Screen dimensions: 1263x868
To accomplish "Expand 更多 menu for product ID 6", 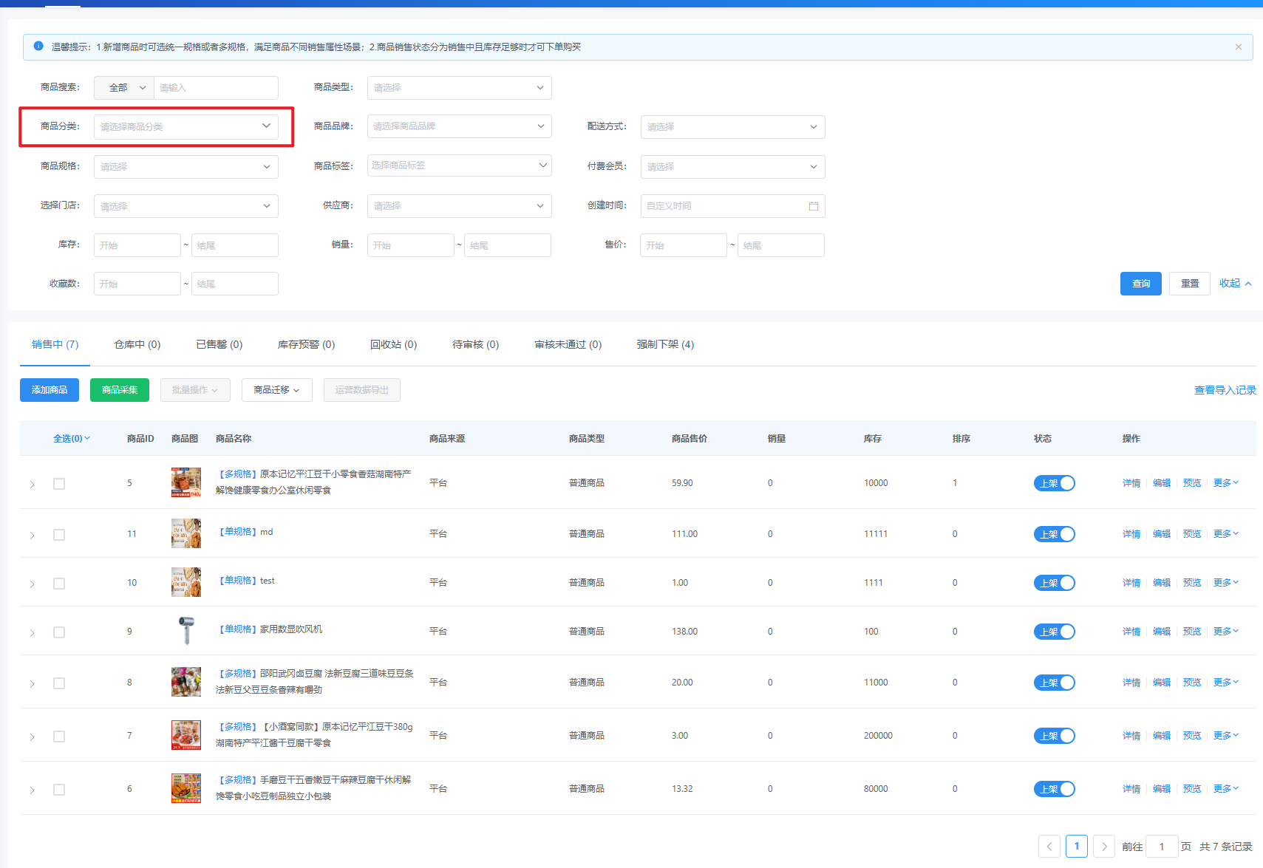I will (1225, 789).
